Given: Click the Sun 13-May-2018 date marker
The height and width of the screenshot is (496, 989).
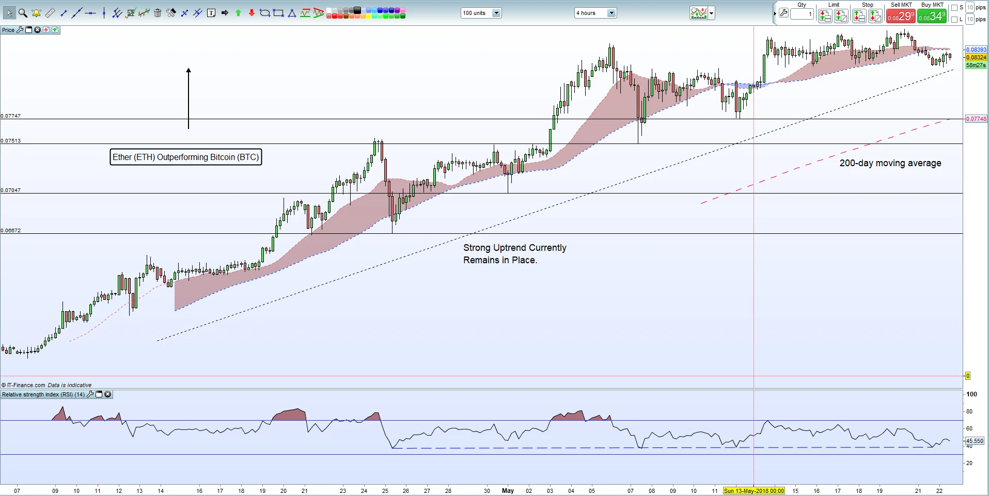Looking at the screenshot, I should [754, 491].
